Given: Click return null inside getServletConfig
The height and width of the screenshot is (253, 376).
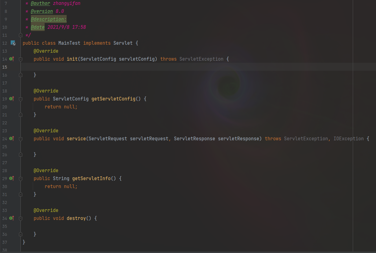Looking at the screenshot, I should [x=61, y=107].
